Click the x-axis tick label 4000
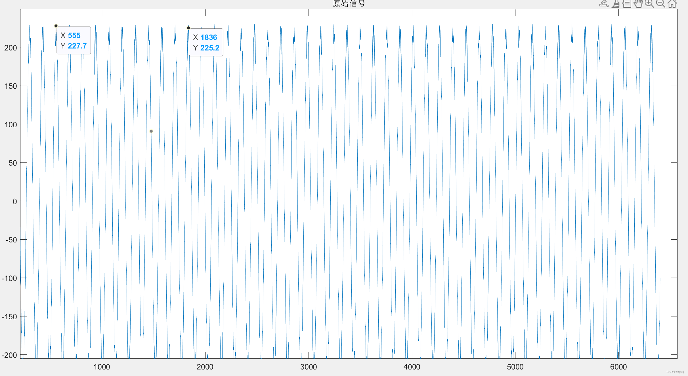Viewport: 688px width, 376px height. tap(412, 367)
